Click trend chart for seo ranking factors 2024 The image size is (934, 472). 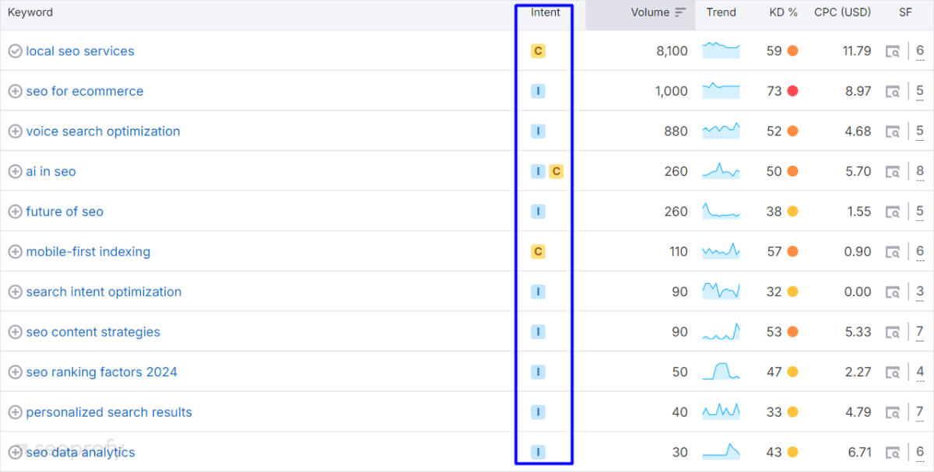(721, 372)
